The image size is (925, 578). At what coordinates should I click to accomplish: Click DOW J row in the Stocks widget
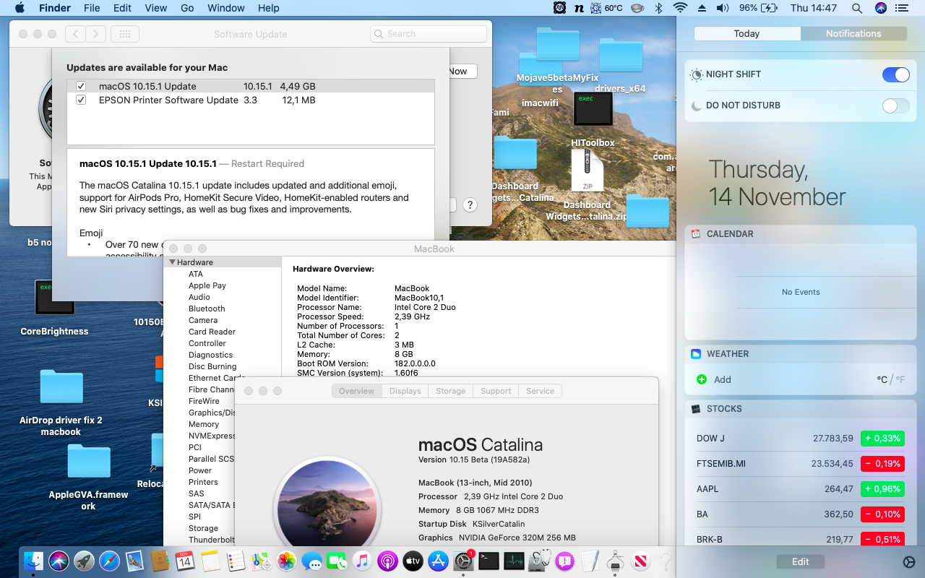click(x=800, y=439)
